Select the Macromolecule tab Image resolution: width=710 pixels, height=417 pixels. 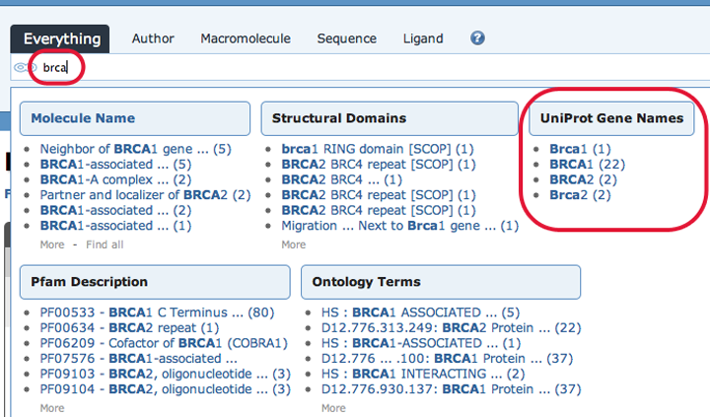click(x=246, y=38)
